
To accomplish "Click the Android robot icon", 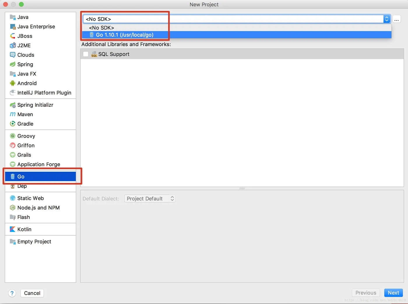I will [13, 83].
